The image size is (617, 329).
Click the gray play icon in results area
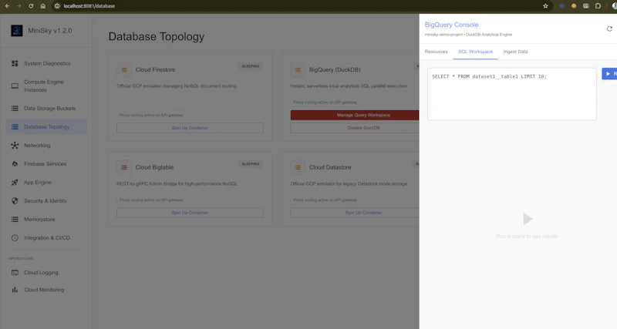528,219
